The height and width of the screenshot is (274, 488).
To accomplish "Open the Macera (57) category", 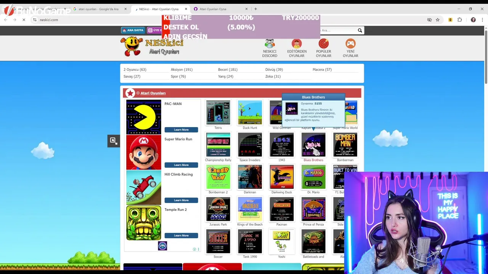I will point(322,70).
